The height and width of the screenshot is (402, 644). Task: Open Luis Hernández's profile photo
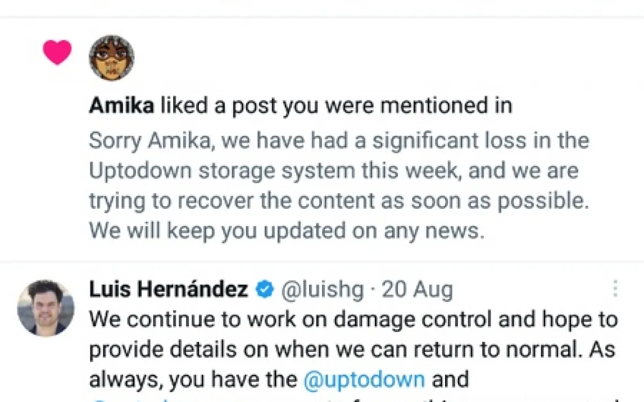click(46, 308)
